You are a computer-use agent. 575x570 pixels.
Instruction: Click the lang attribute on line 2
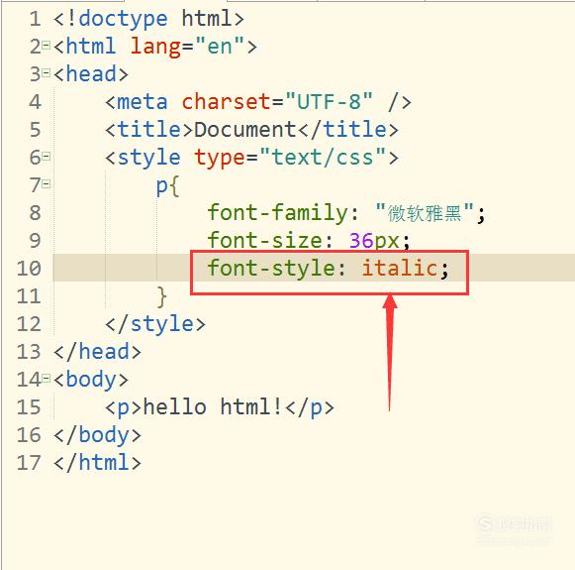point(155,47)
